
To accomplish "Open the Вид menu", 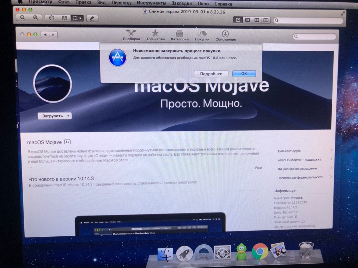I will [x=101, y=3].
